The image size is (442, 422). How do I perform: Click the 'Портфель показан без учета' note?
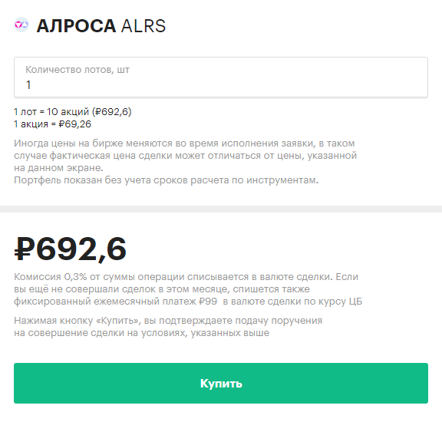pyautogui.click(x=166, y=180)
